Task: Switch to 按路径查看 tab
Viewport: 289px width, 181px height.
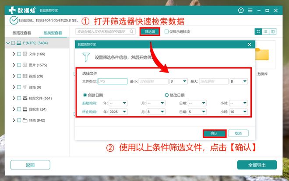Action: pos(22,33)
